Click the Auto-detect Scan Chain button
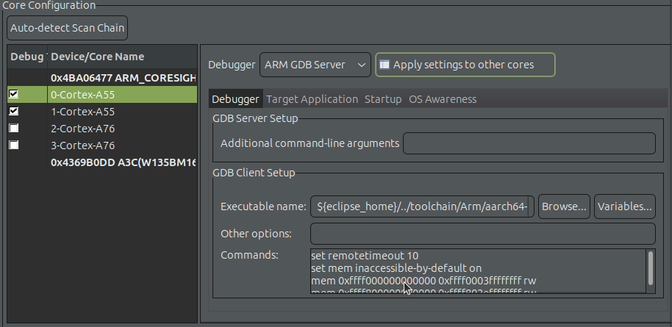The height and width of the screenshot is (327, 672). point(67,29)
